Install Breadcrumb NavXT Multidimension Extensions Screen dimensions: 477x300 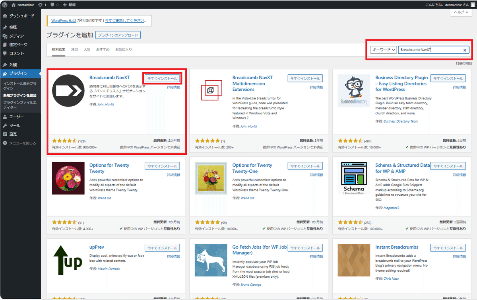click(305, 78)
